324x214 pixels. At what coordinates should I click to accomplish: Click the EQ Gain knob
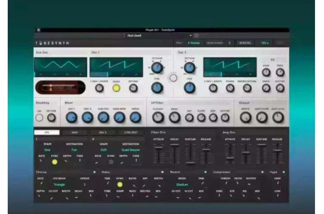(266, 72)
